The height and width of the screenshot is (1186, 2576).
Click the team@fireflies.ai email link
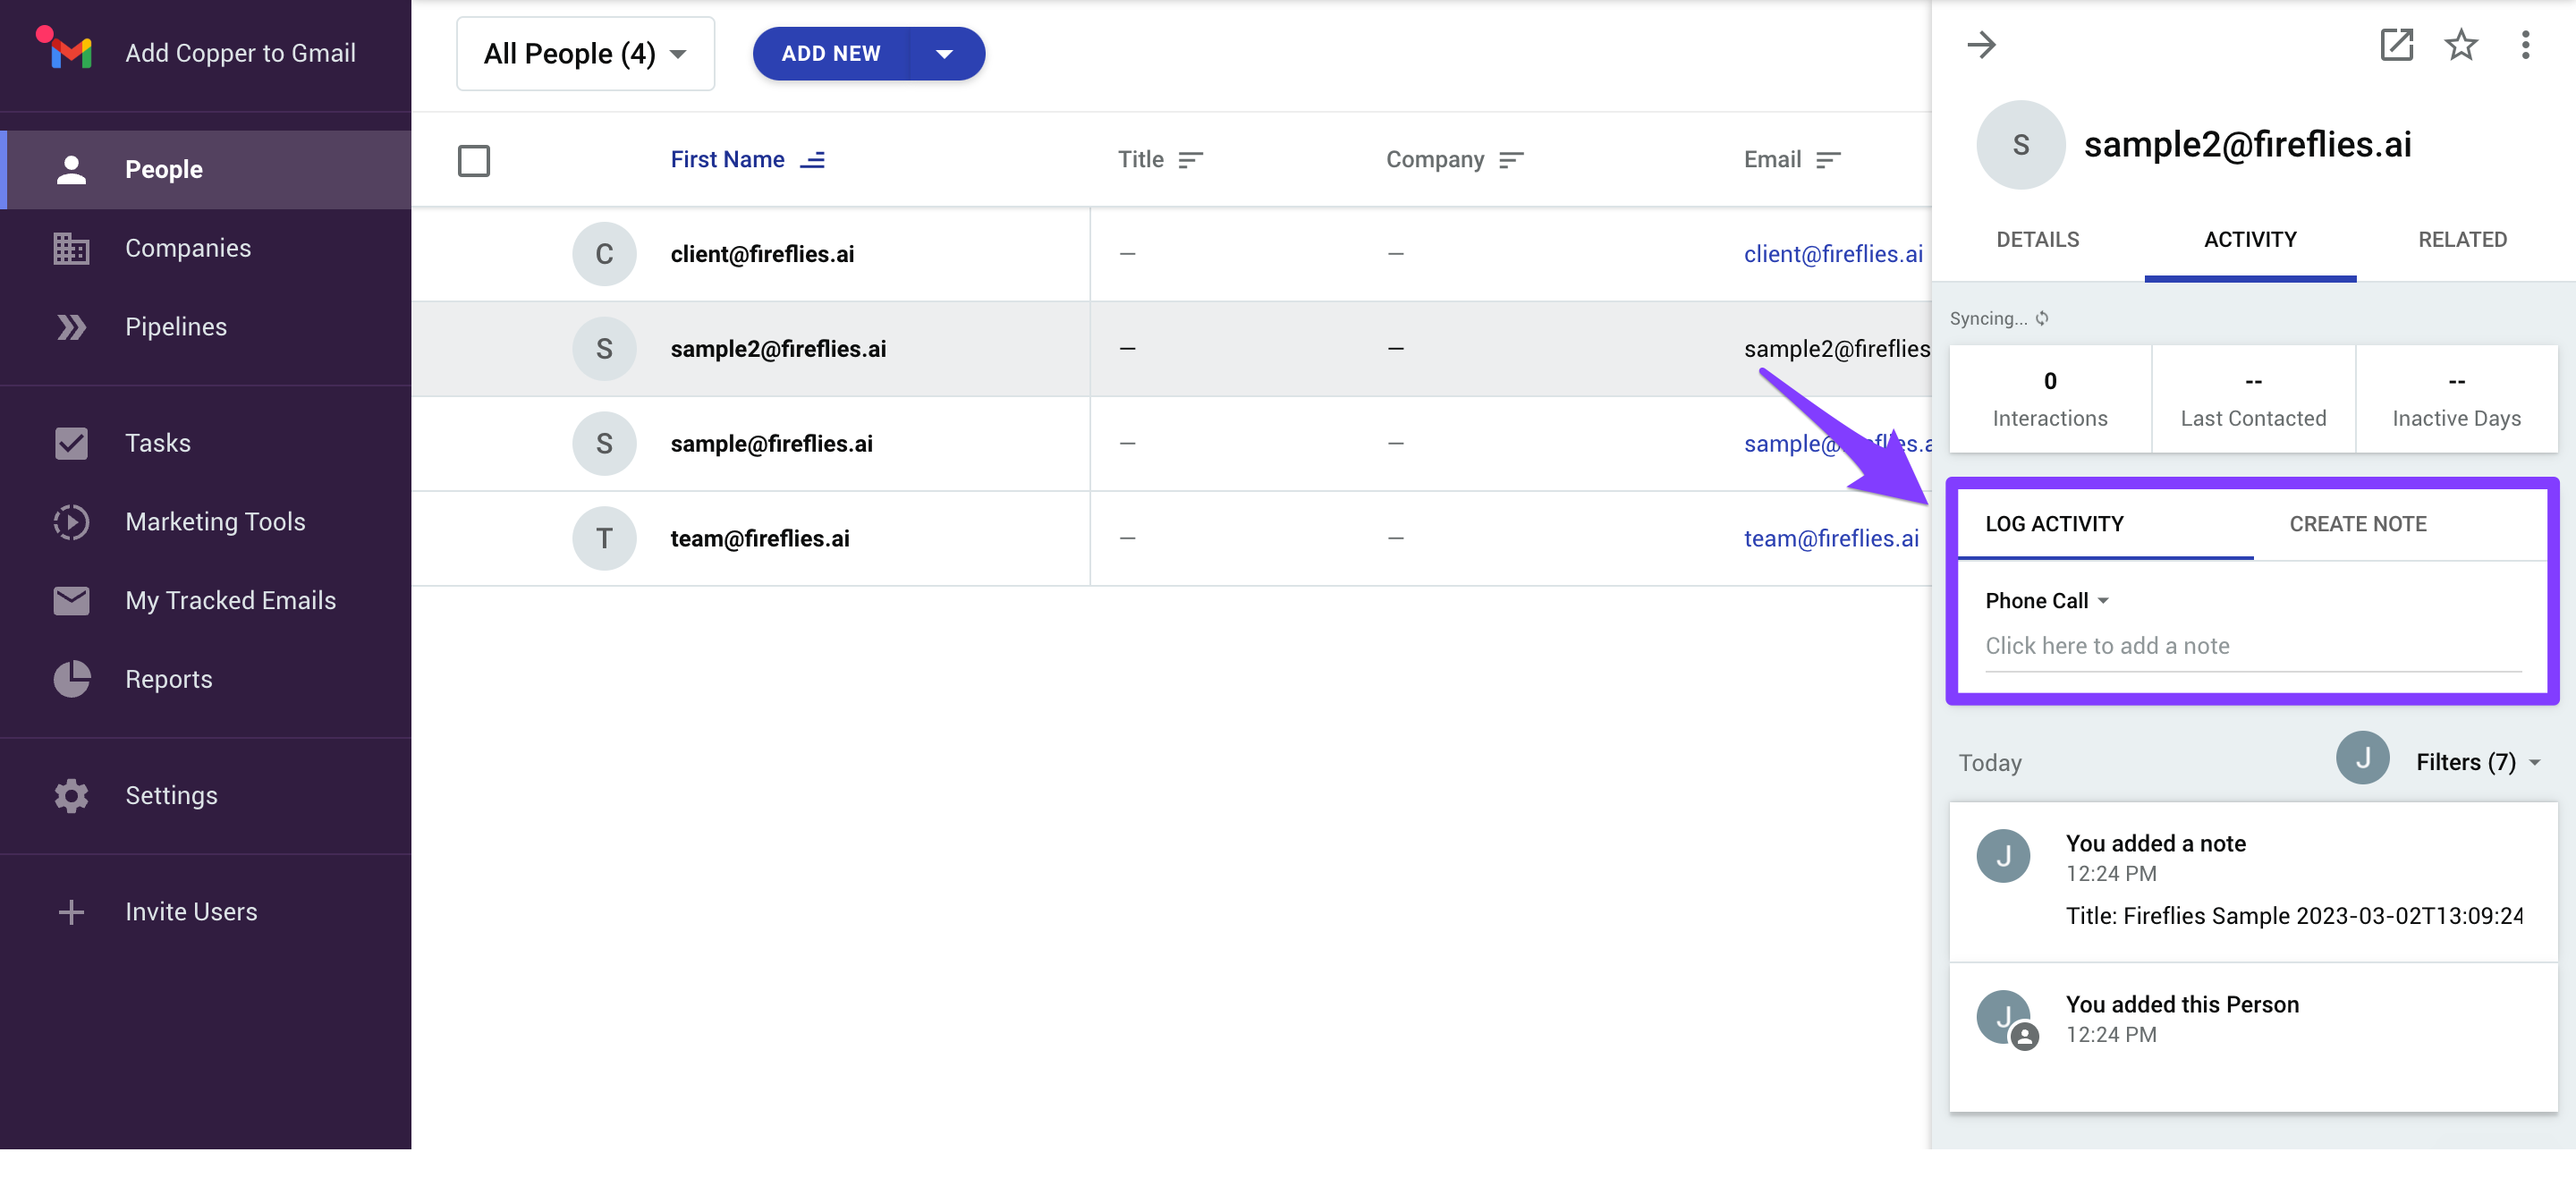[x=1831, y=539]
